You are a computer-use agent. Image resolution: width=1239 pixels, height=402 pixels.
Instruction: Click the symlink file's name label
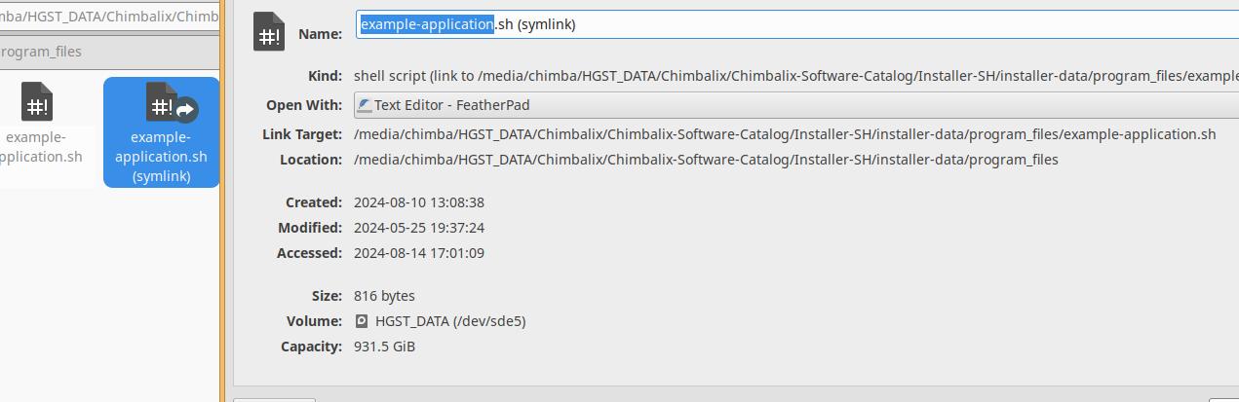click(x=161, y=157)
